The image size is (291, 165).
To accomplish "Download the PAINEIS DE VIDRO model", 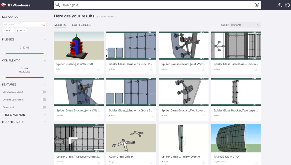I will click(x=256, y=162).
